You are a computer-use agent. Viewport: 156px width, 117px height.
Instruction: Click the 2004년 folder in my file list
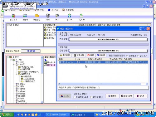[x=50, y=27]
